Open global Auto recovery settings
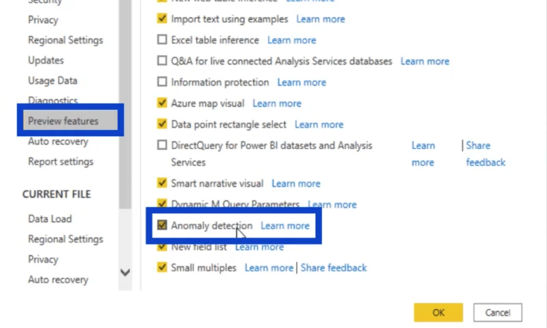The image size is (547, 328). [x=58, y=141]
